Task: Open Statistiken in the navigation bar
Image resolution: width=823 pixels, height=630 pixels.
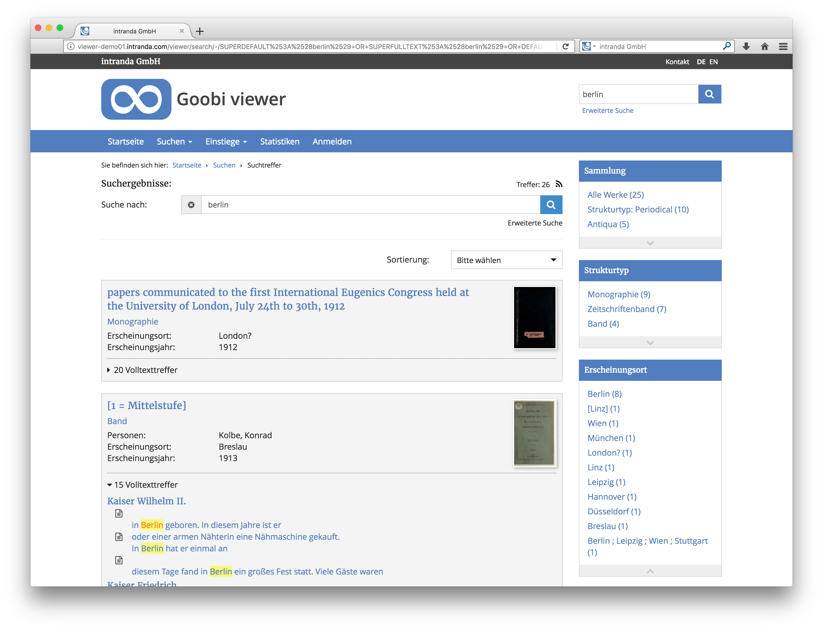Action: [x=280, y=141]
